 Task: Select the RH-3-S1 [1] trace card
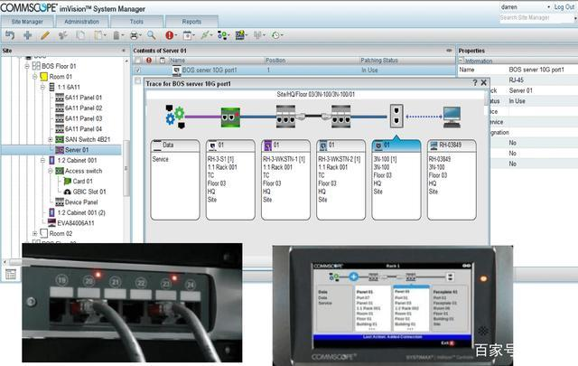230,180
